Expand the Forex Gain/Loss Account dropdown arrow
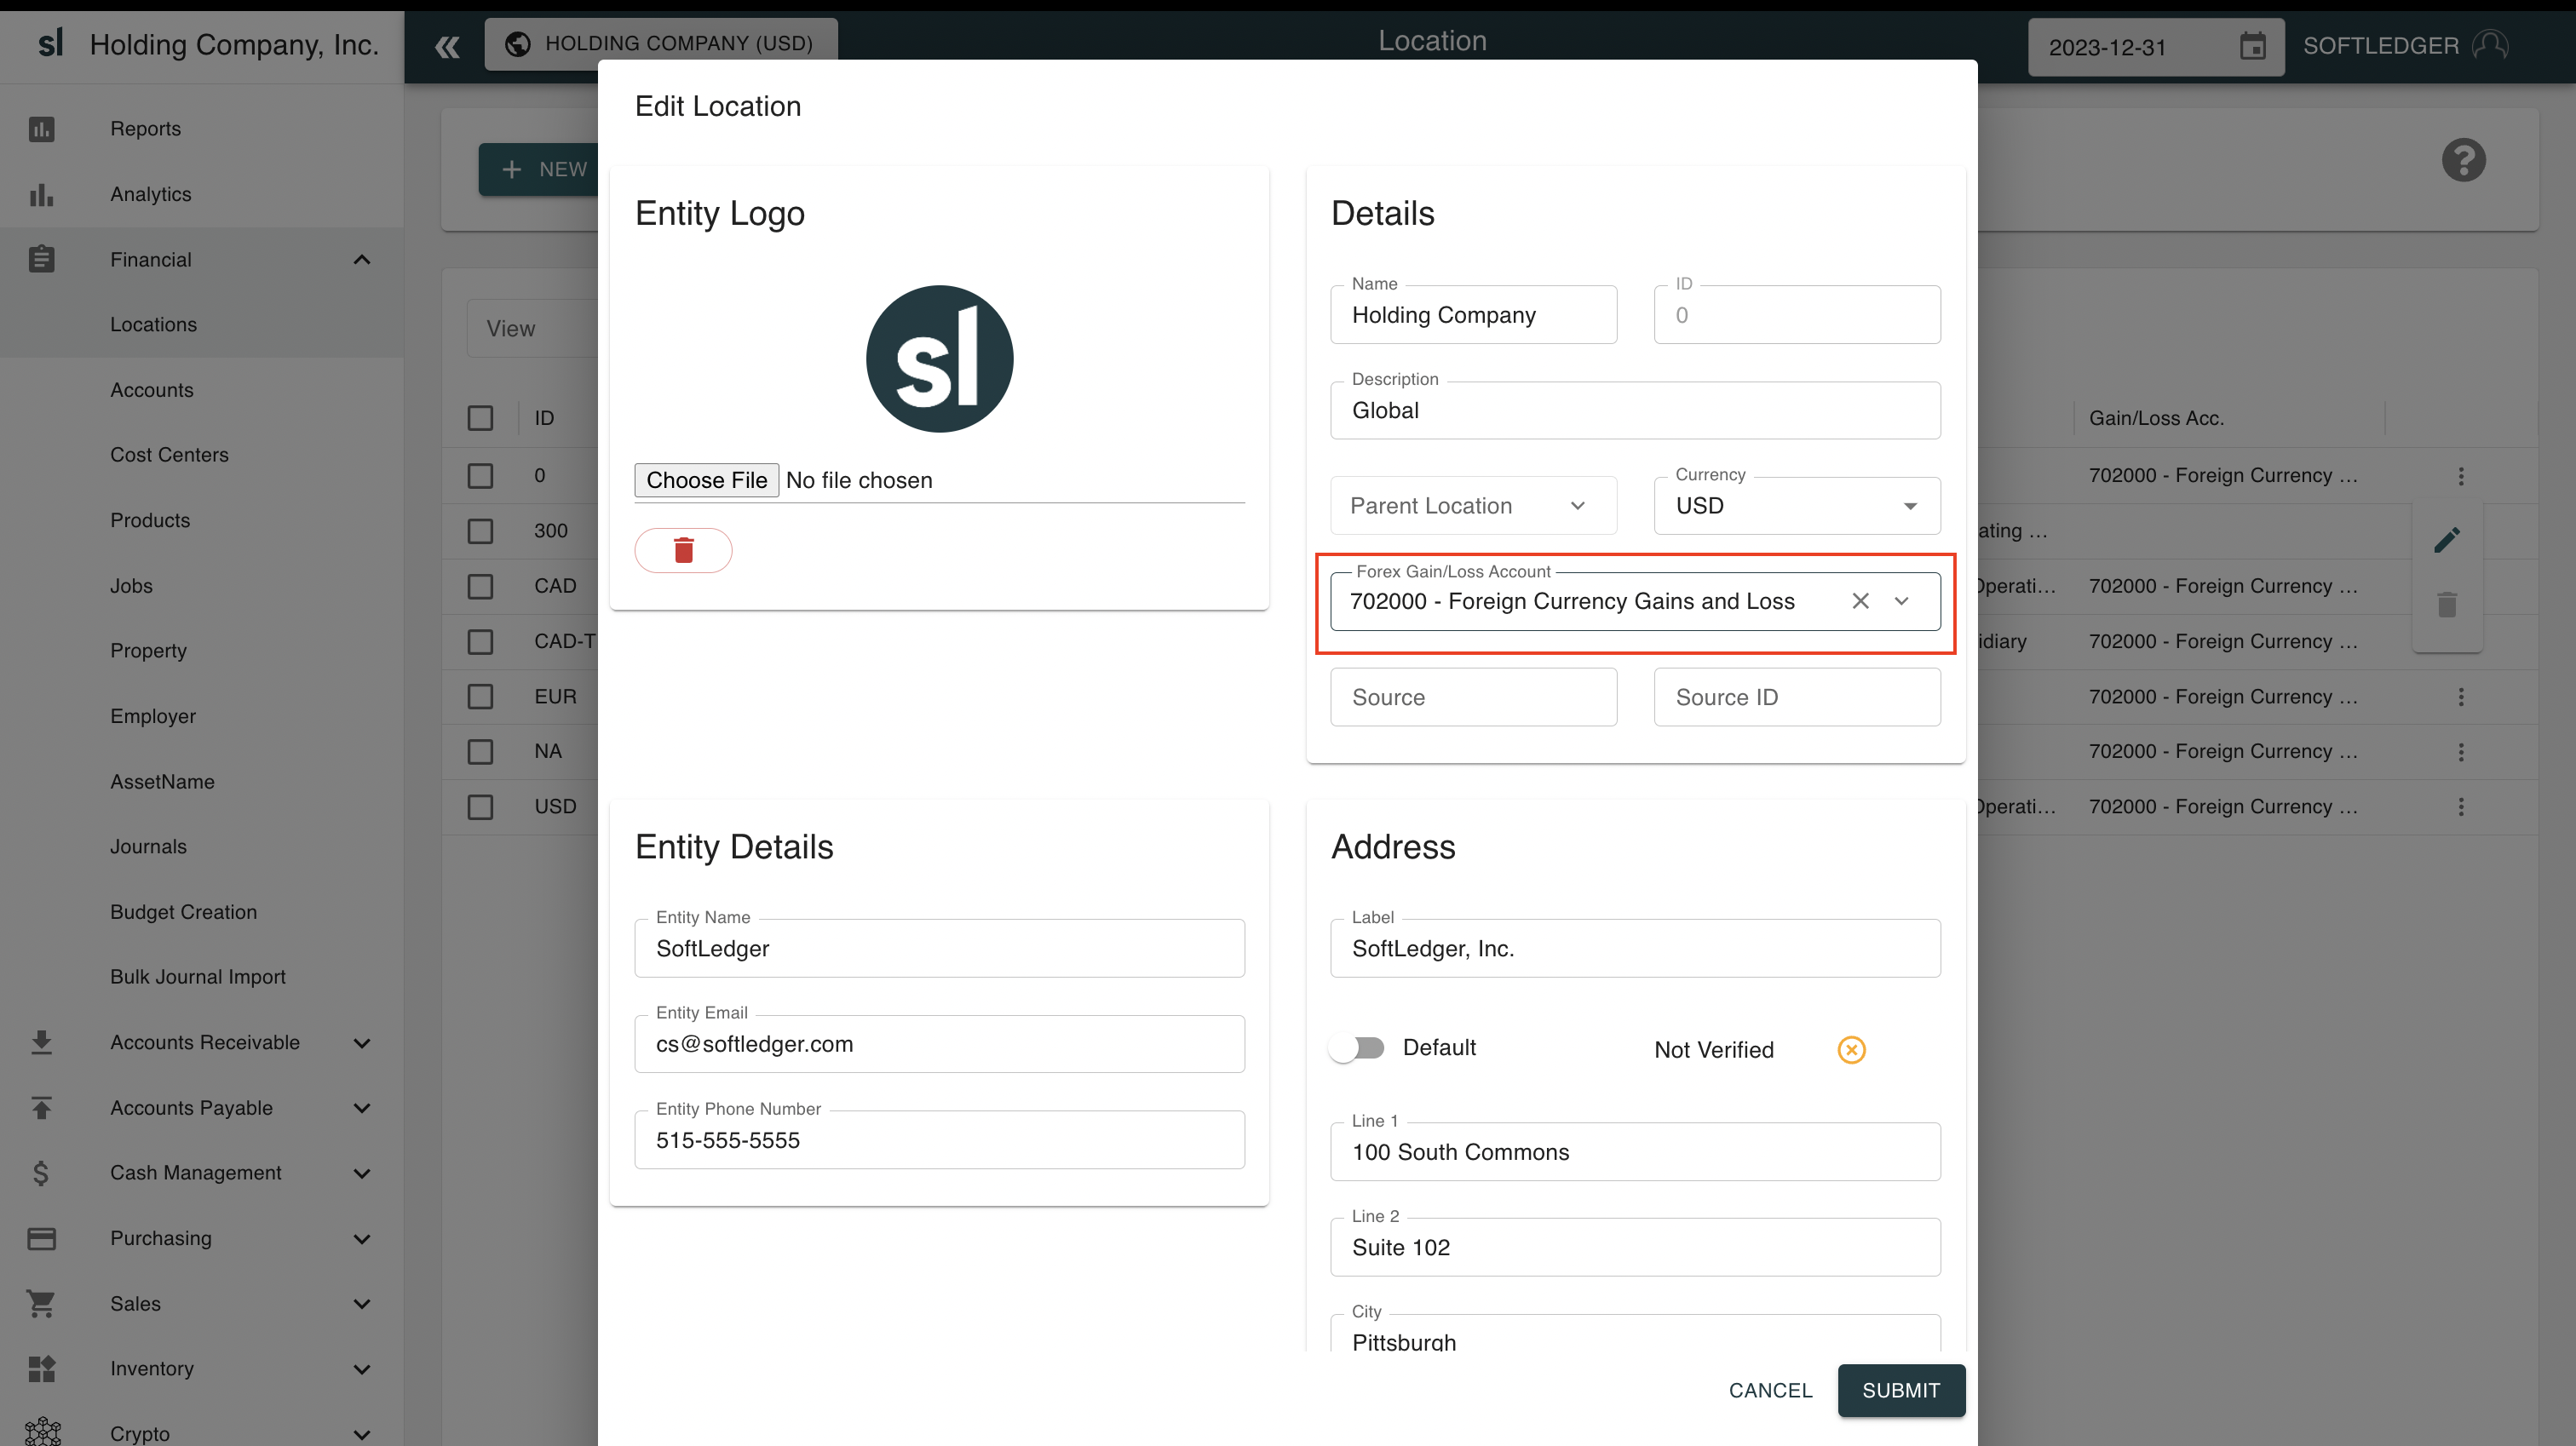 click(1901, 601)
